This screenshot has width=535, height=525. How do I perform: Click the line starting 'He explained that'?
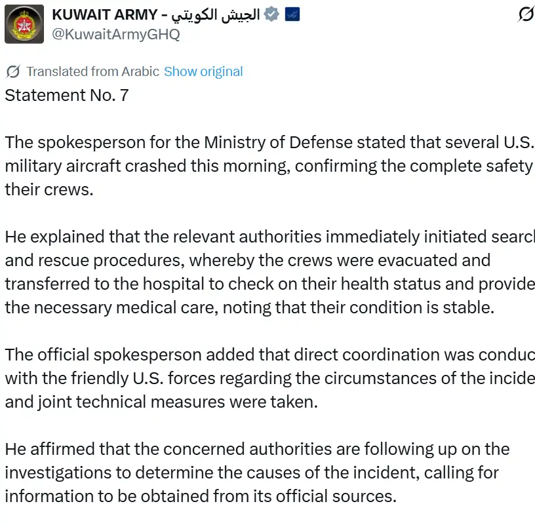pyautogui.click(x=269, y=237)
